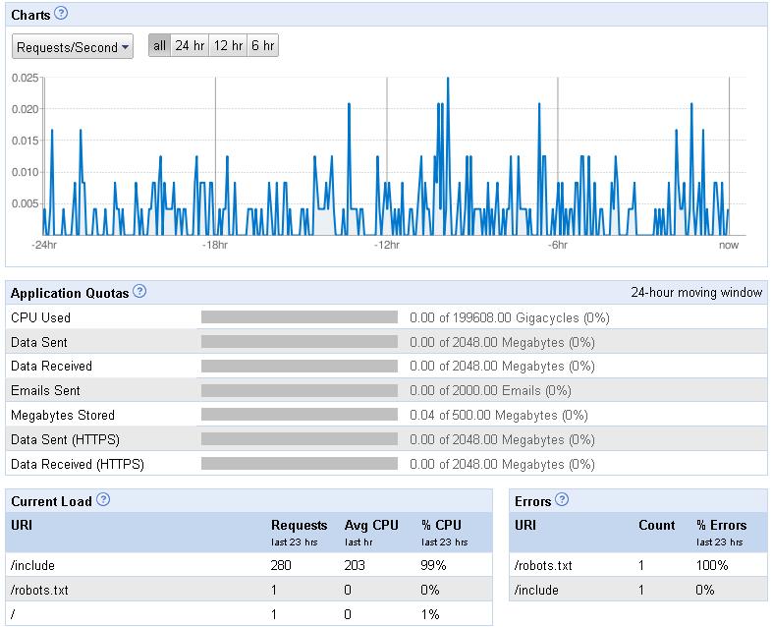This screenshot has height=627, width=772.
Task: Click the Count column header in Errors
Action: point(657,525)
